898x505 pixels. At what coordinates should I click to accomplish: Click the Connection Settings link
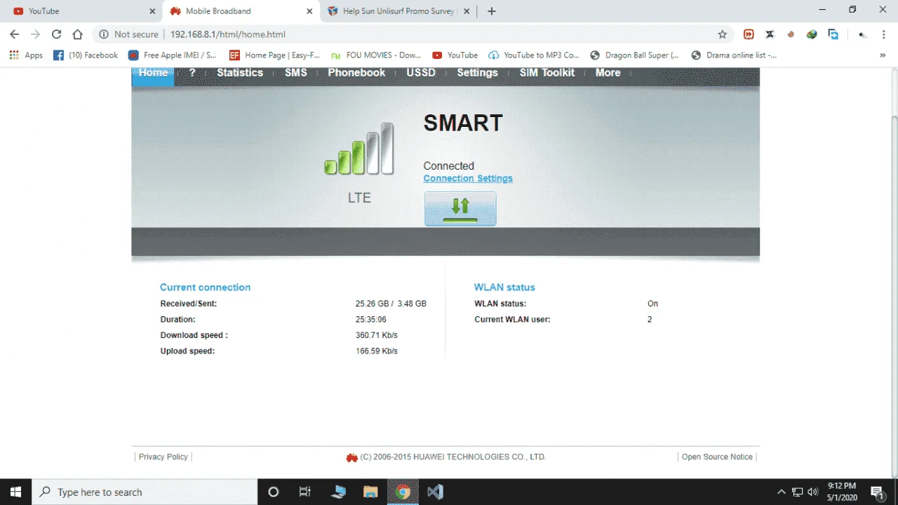pyautogui.click(x=468, y=178)
